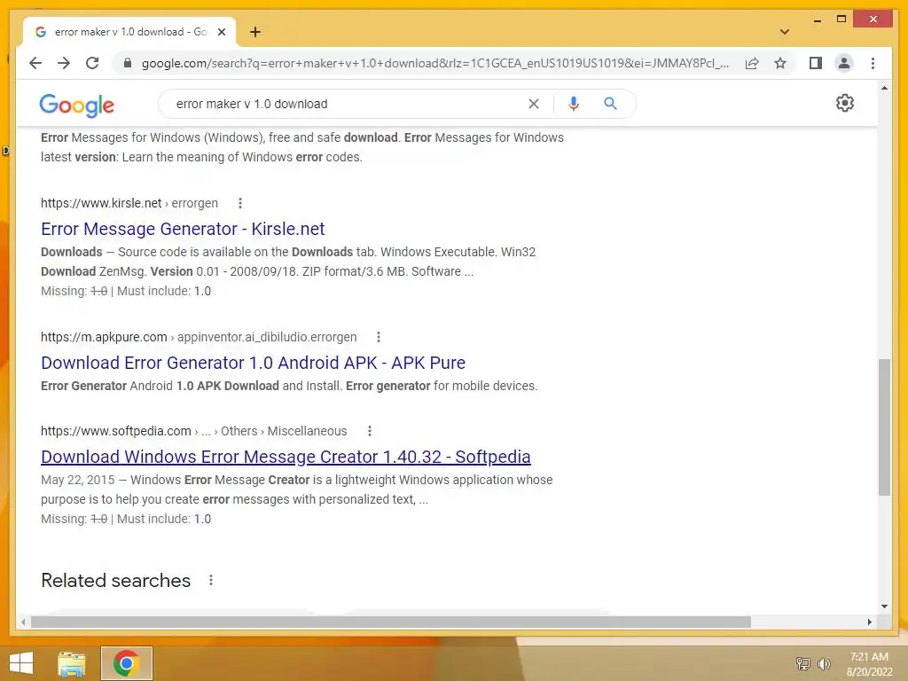Open the Chrome three-dot menu

click(873, 63)
